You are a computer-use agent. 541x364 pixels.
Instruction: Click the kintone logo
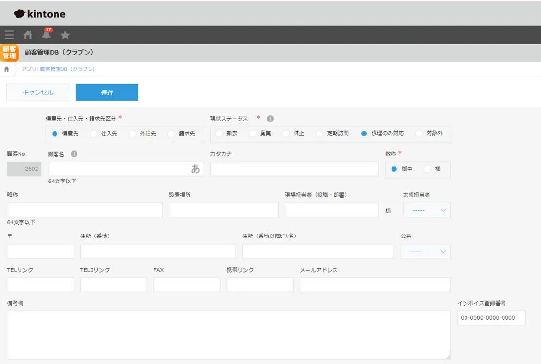point(40,14)
